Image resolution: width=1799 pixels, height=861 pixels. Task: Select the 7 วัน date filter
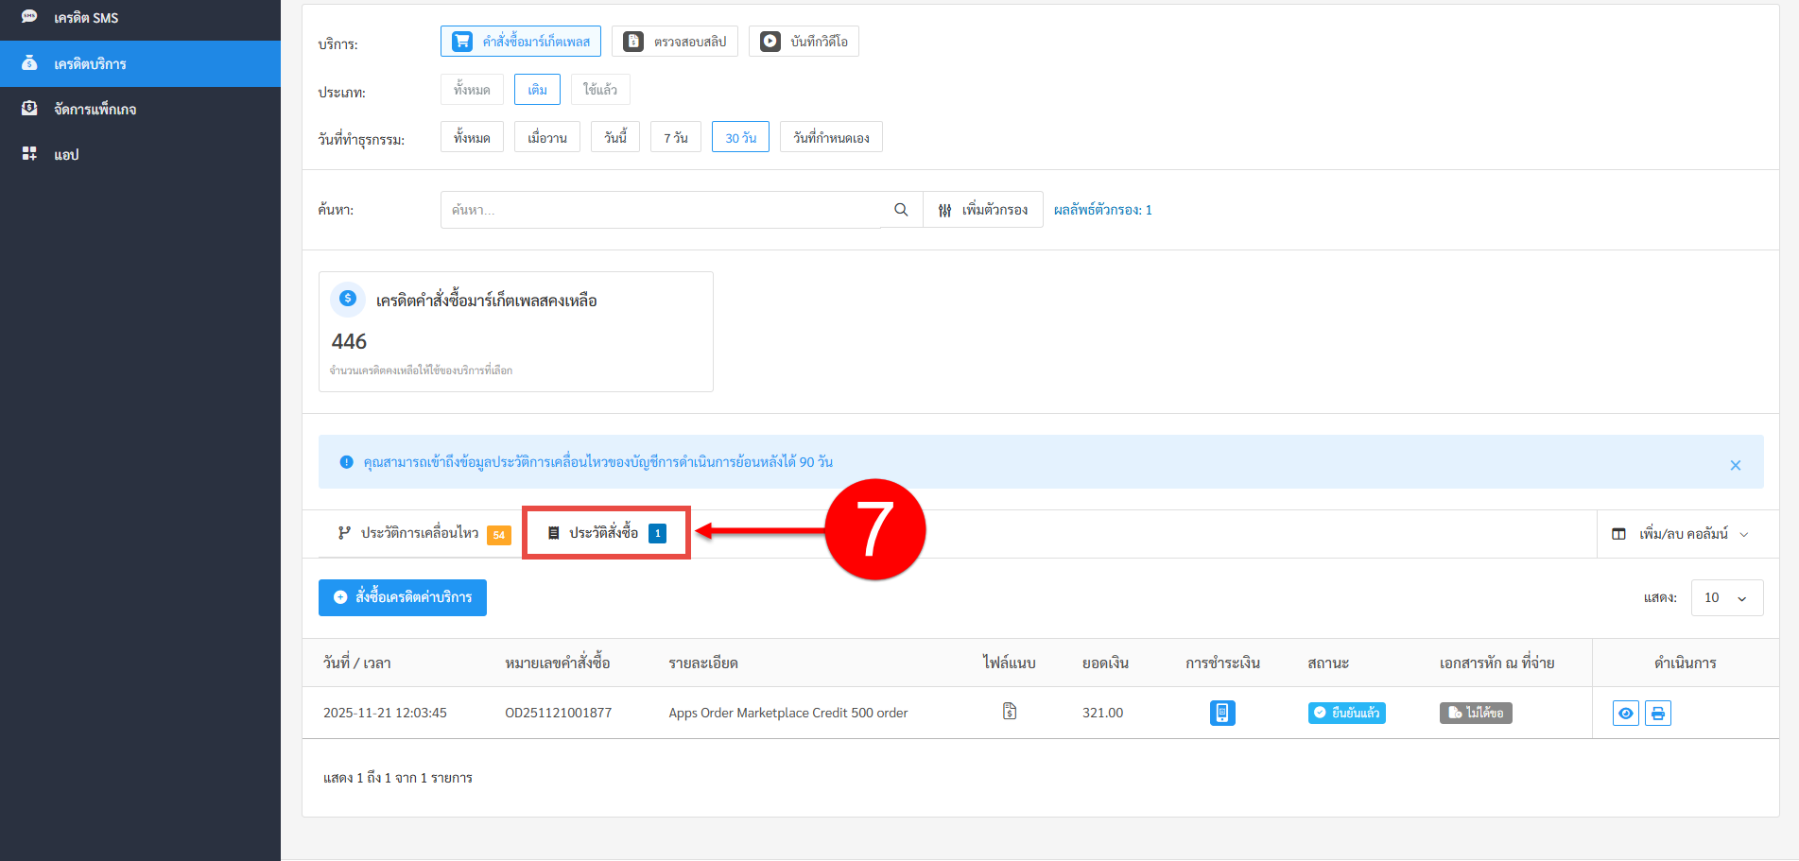[675, 138]
